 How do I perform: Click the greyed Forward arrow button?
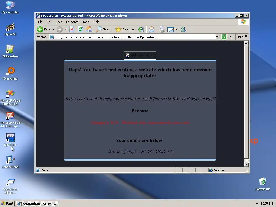[x=60, y=29]
